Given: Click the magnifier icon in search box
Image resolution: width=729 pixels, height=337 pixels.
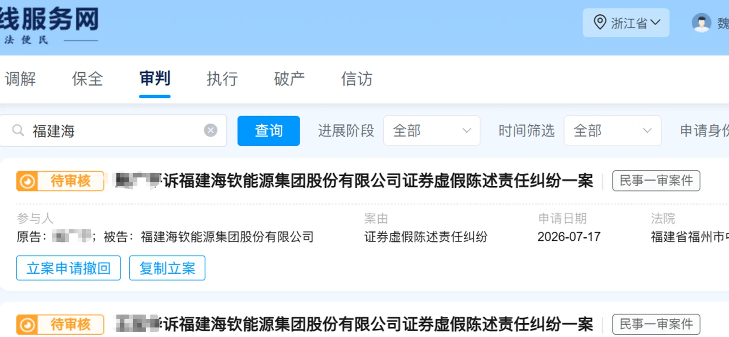Looking at the screenshot, I should tap(18, 131).
